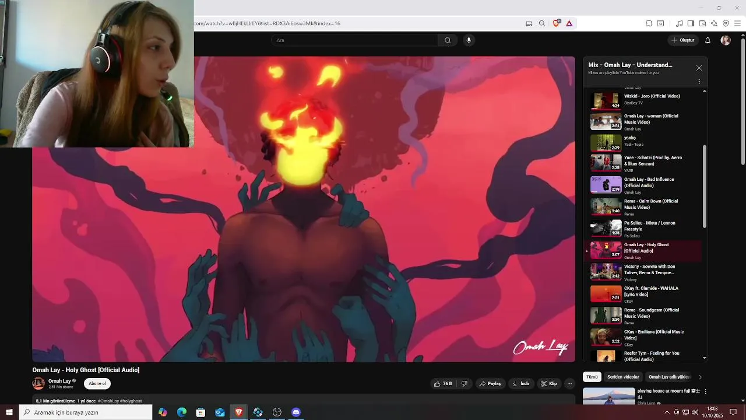Click the Klip button
Image resolution: width=746 pixels, height=420 pixels.
coord(549,384)
